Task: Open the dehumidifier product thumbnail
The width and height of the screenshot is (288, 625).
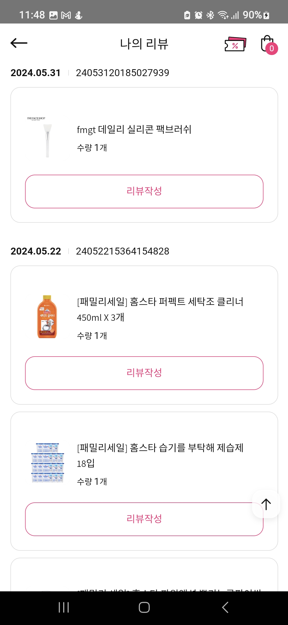Action: click(x=47, y=463)
